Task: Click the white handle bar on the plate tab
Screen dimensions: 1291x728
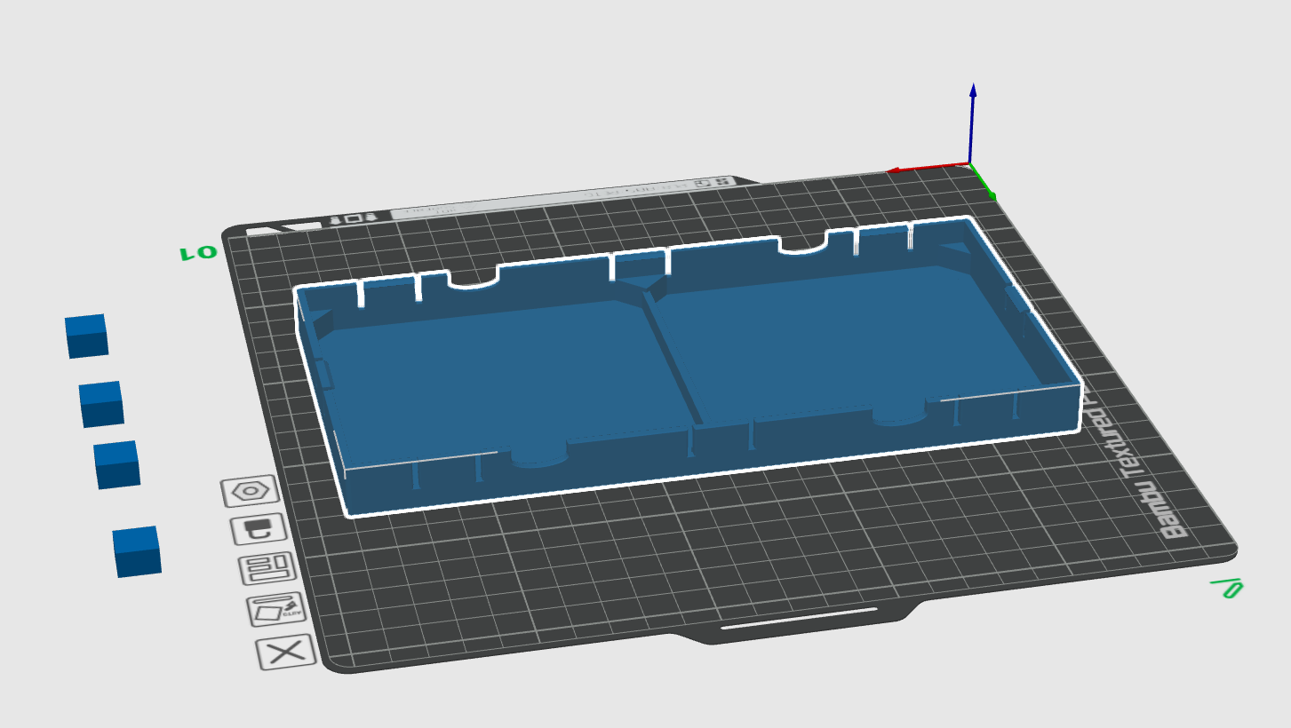Action: (798, 619)
